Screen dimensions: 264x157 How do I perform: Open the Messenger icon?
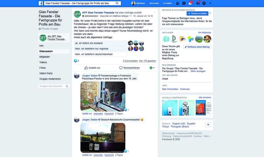click(x=184, y=3)
